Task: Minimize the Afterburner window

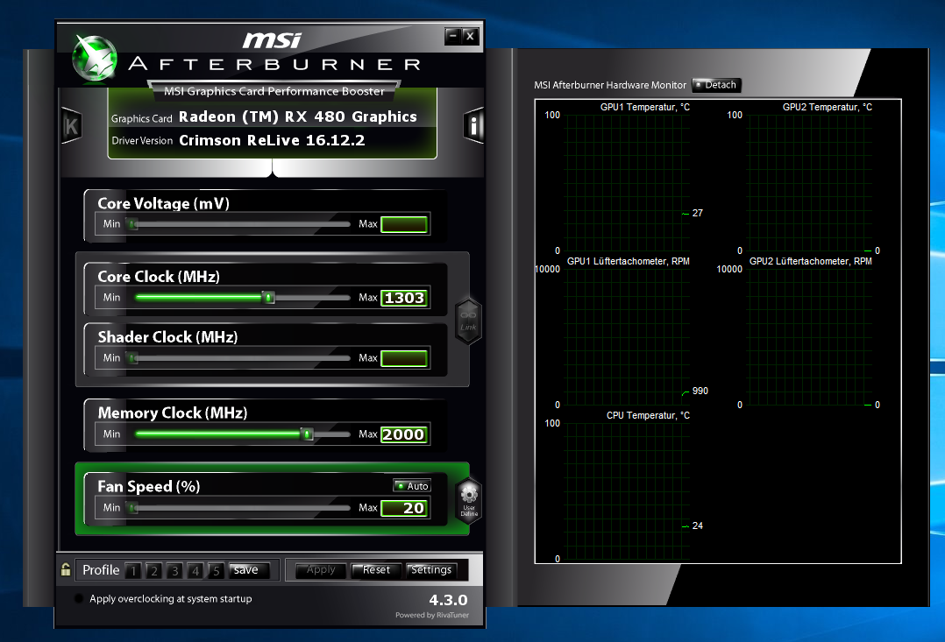Action: [453, 36]
